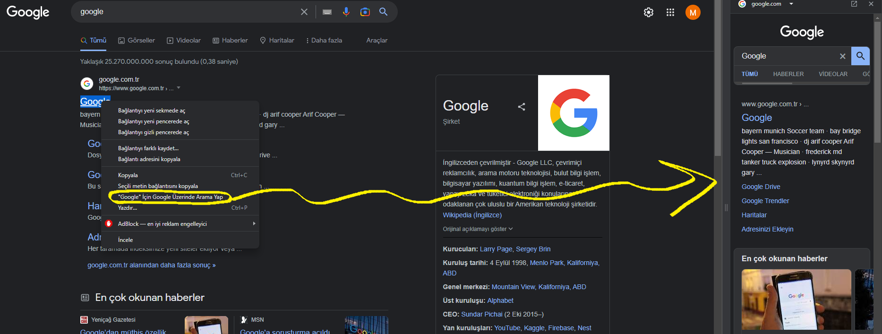Close the side search panel

pos(871,4)
